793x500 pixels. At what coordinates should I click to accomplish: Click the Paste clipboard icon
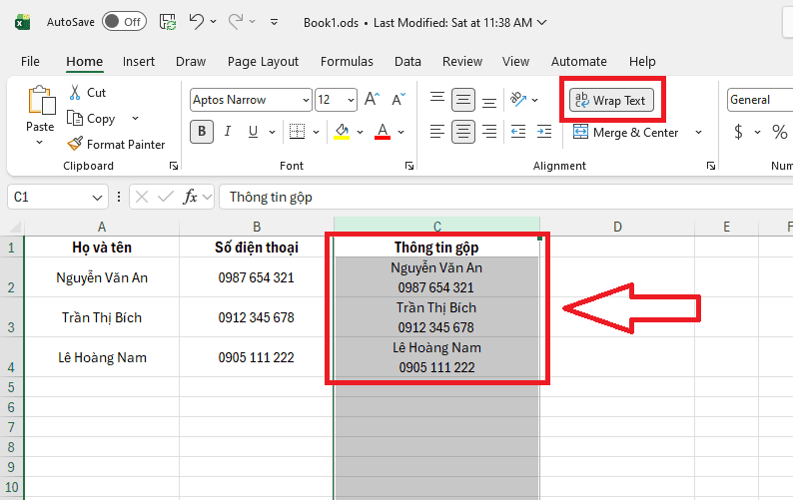tap(41, 100)
